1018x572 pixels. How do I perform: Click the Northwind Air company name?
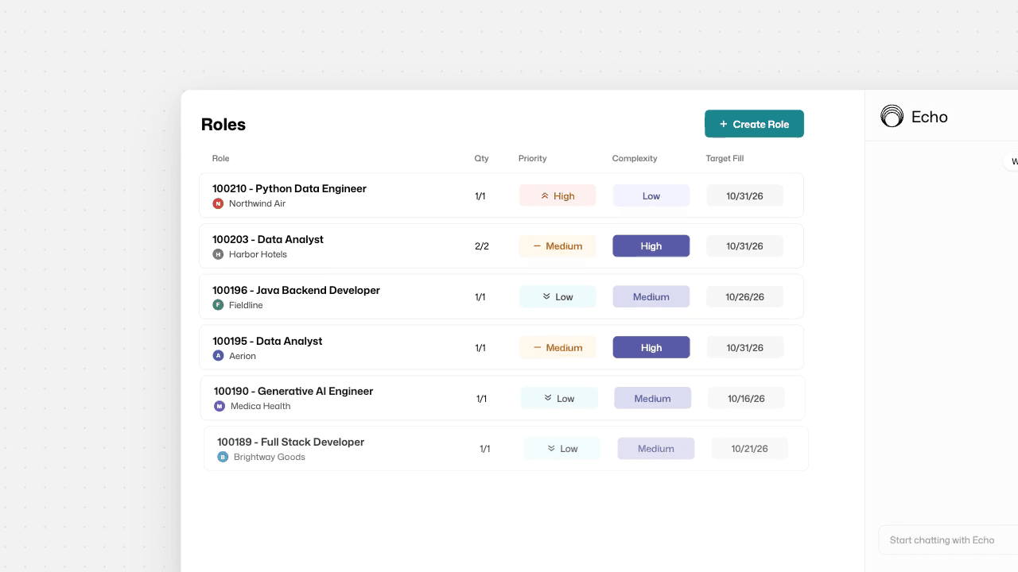(x=257, y=203)
